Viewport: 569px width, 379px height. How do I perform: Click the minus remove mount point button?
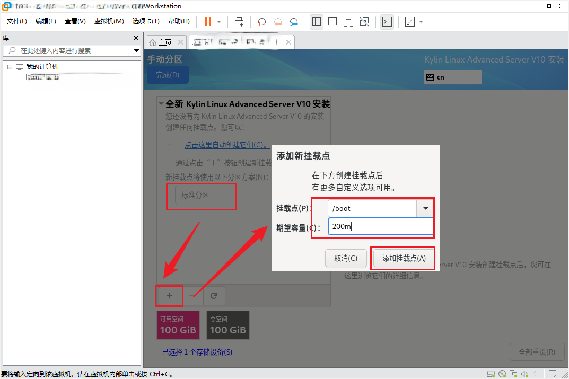pyautogui.click(x=192, y=296)
